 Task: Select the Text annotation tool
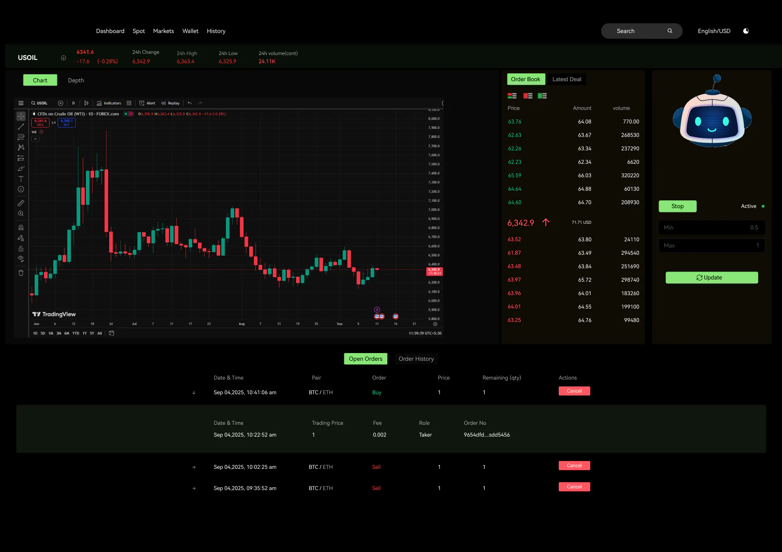click(x=21, y=179)
